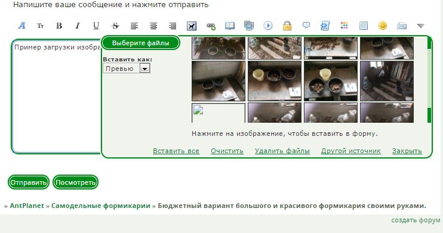Click the image gallery green scrollbar

[429, 80]
